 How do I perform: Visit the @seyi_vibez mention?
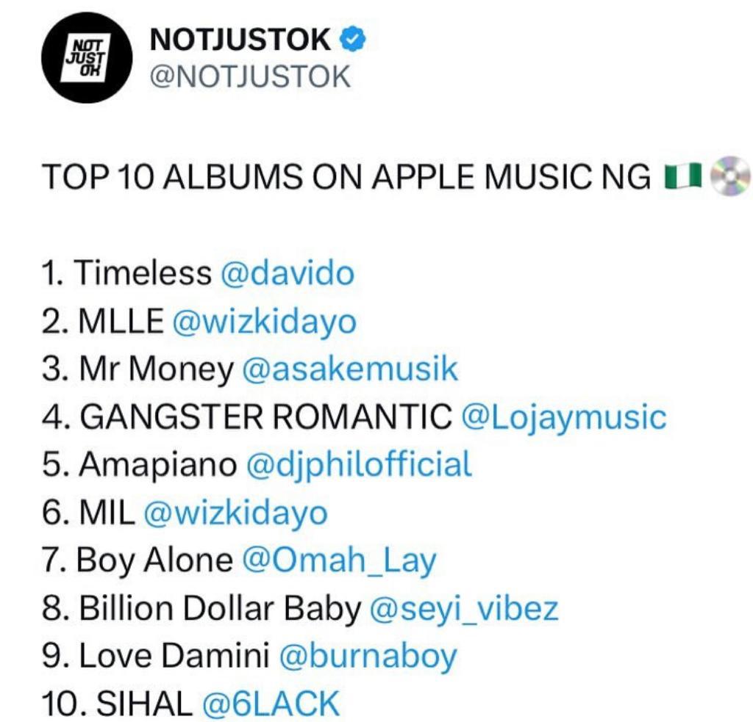pos(464,608)
